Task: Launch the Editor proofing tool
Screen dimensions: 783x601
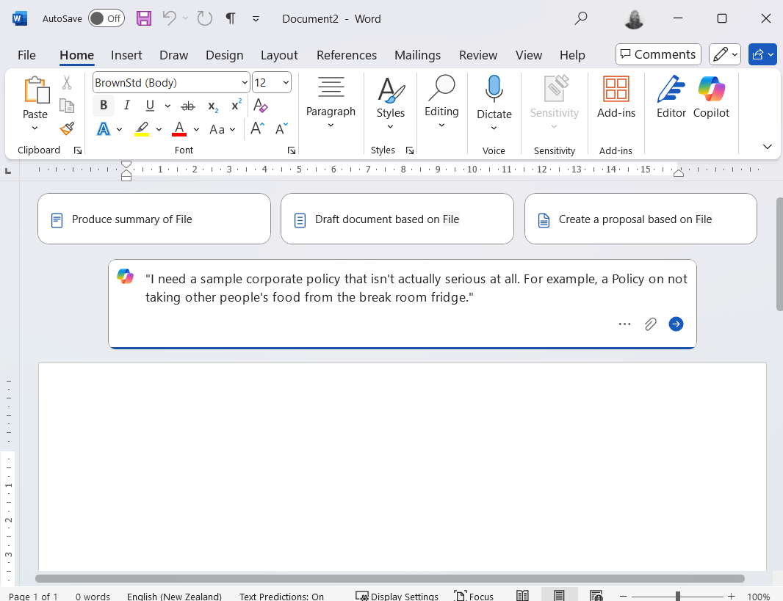Action: pyautogui.click(x=671, y=98)
